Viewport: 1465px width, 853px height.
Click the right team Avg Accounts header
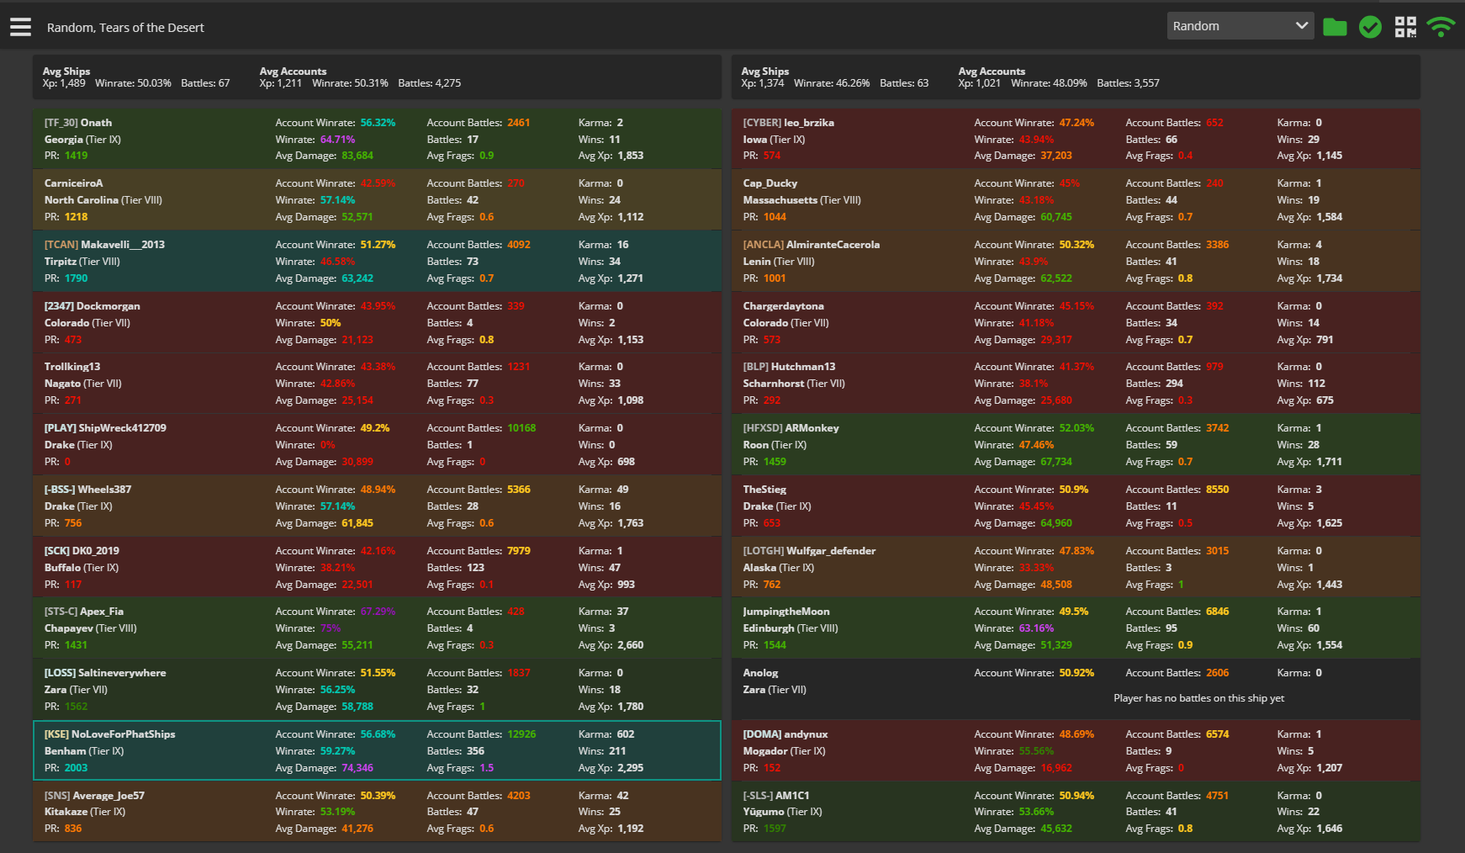(991, 72)
